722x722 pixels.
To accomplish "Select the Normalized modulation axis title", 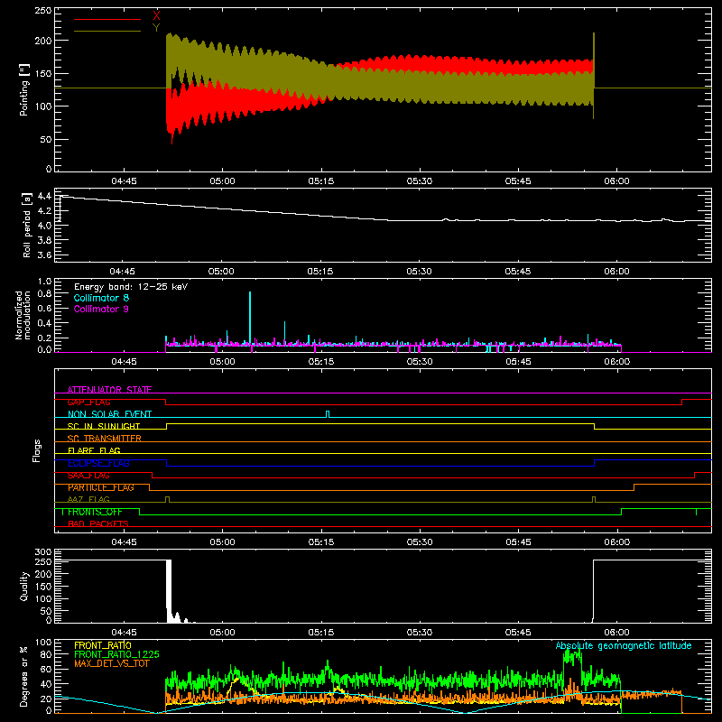I will tap(22, 315).
